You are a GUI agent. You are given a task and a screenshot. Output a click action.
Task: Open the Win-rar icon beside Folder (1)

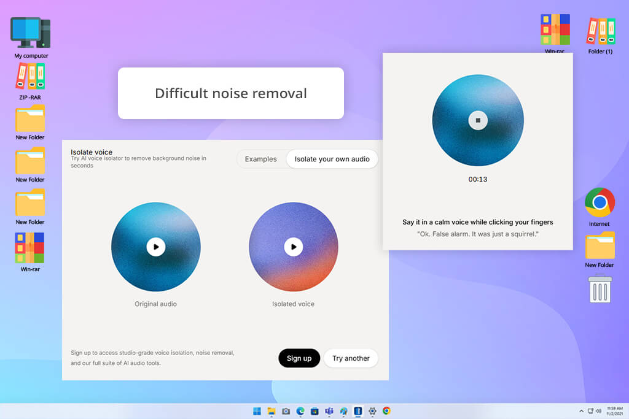pos(555,33)
